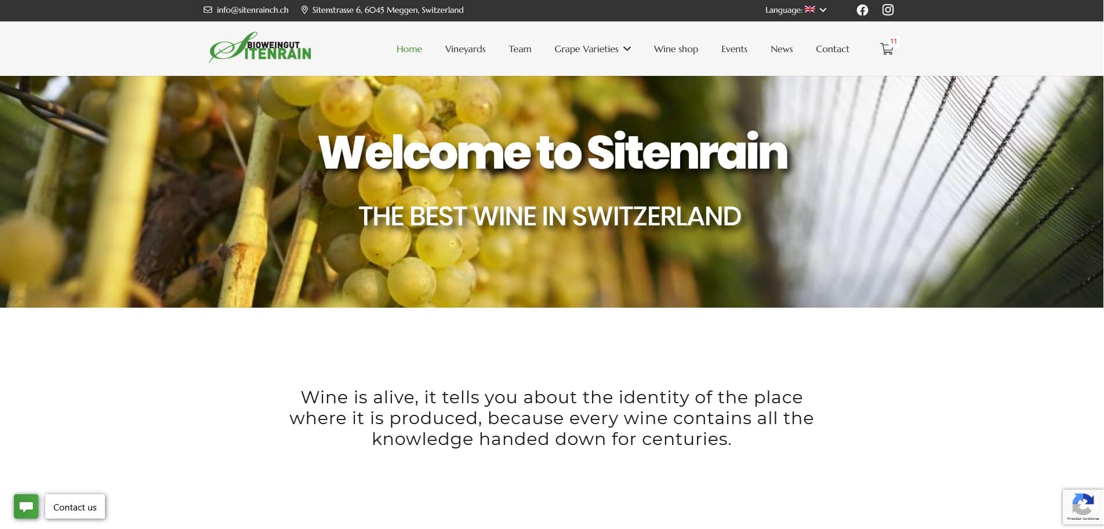Screen dimensions: 1104x529
Task: Click the Contact us button
Action: 75,507
